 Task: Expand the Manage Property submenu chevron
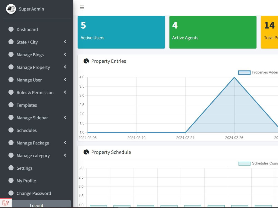(x=65, y=67)
